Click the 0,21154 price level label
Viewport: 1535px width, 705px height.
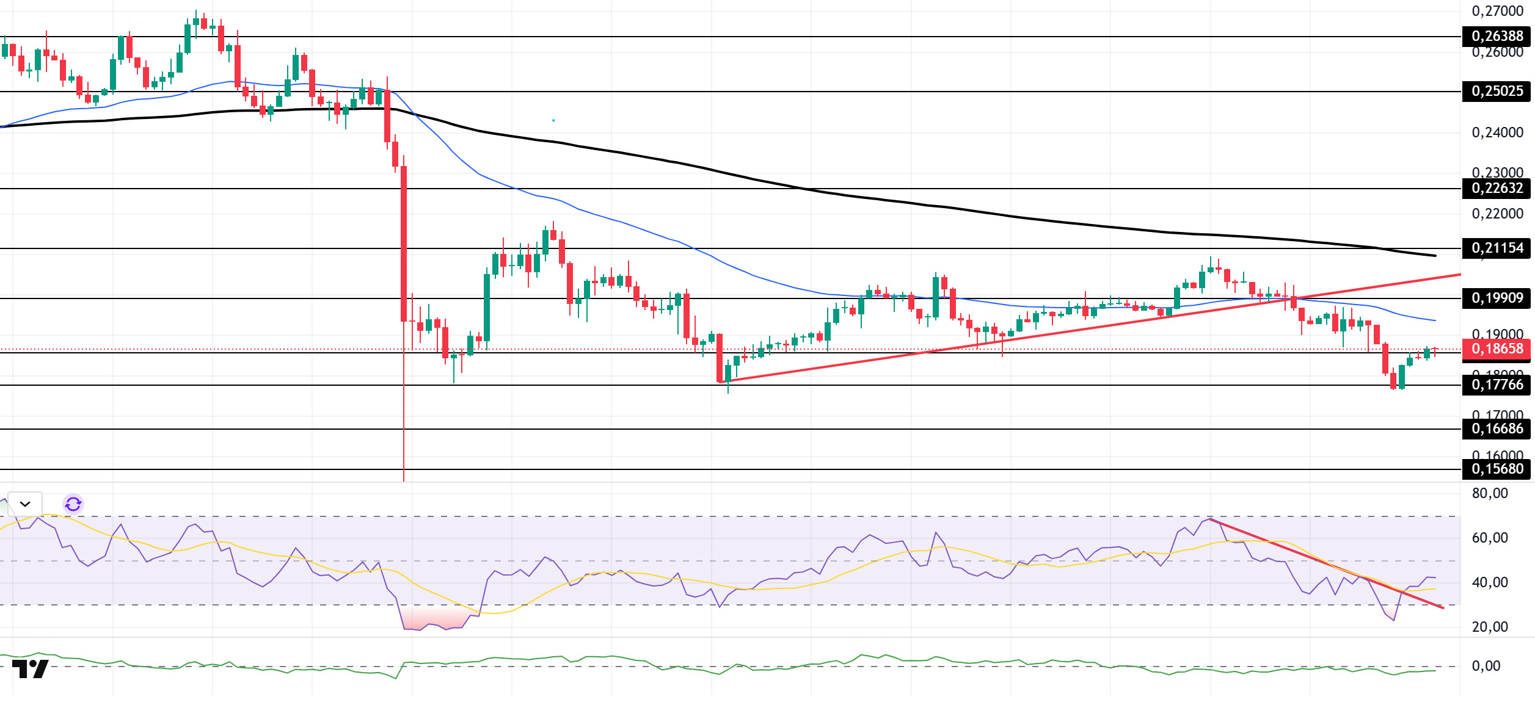coord(1497,248)
